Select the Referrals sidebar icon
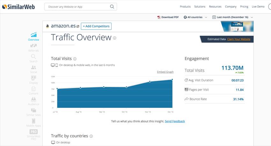The width and height of the screenshot is (271, 146). (33, 46)
